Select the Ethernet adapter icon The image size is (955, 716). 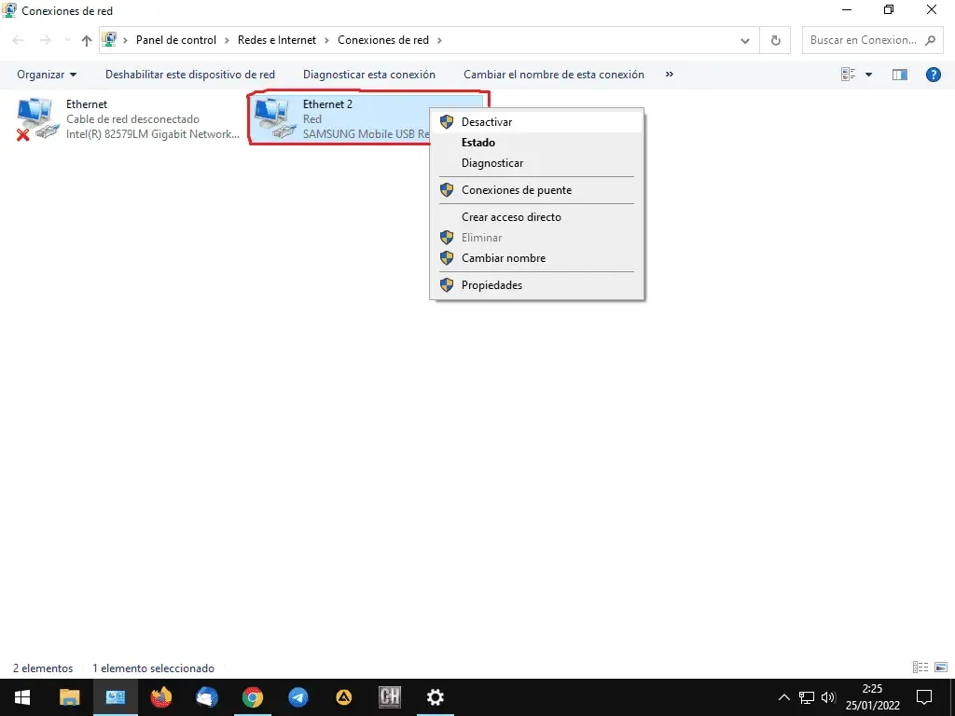37,118
